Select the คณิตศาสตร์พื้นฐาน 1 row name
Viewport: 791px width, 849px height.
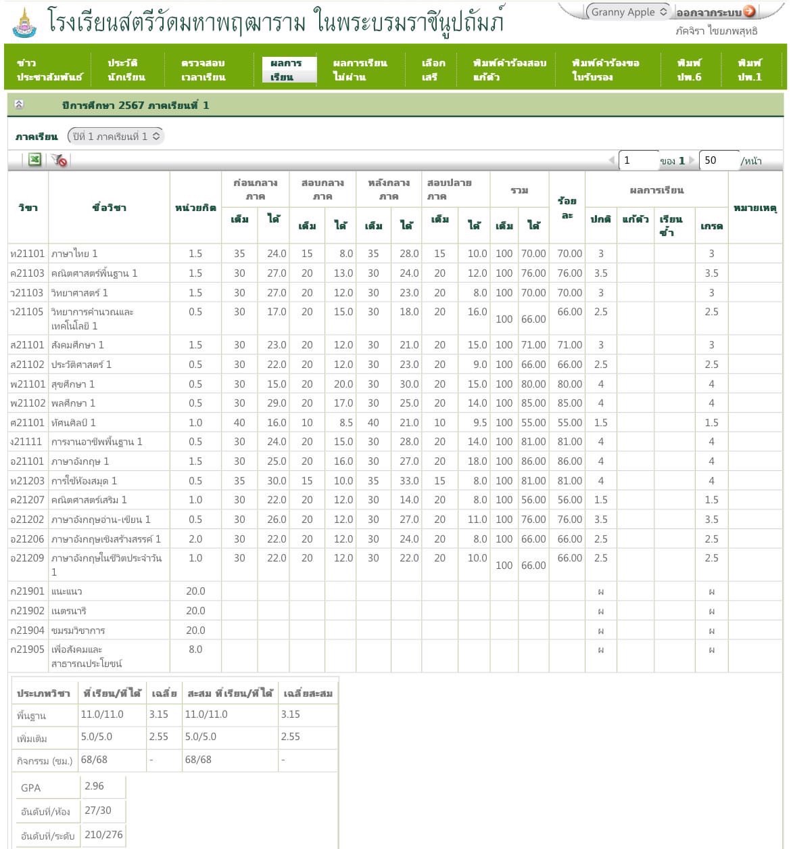coord(94,273)
